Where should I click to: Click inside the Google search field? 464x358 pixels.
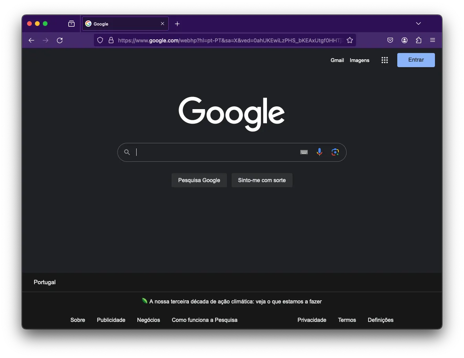[216, 152]
